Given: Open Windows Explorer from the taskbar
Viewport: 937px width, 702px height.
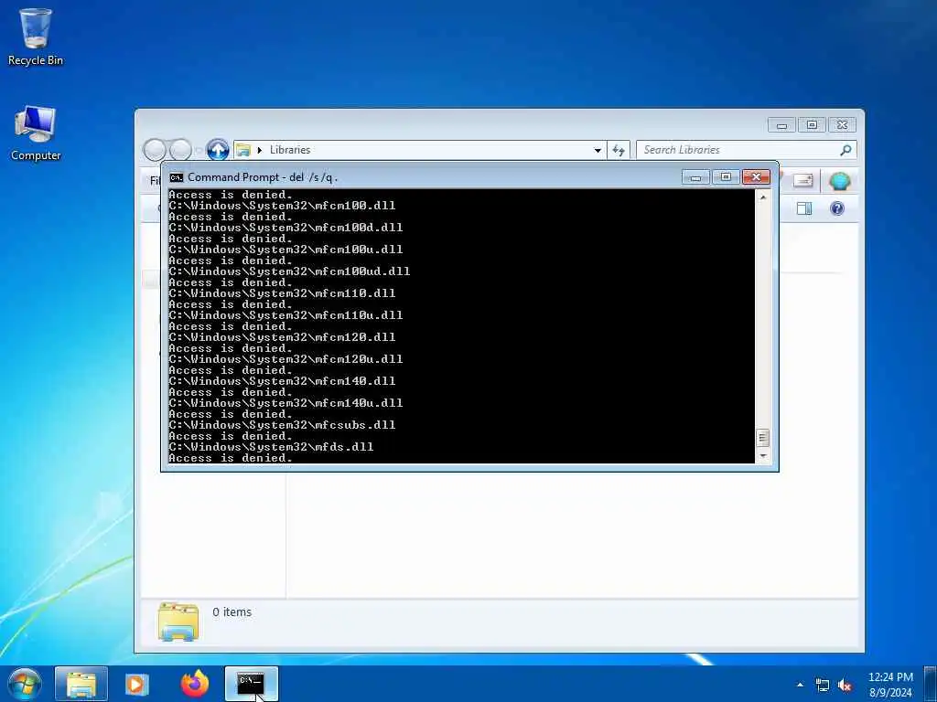Looking at the screenshot, I should coord(81,684).
